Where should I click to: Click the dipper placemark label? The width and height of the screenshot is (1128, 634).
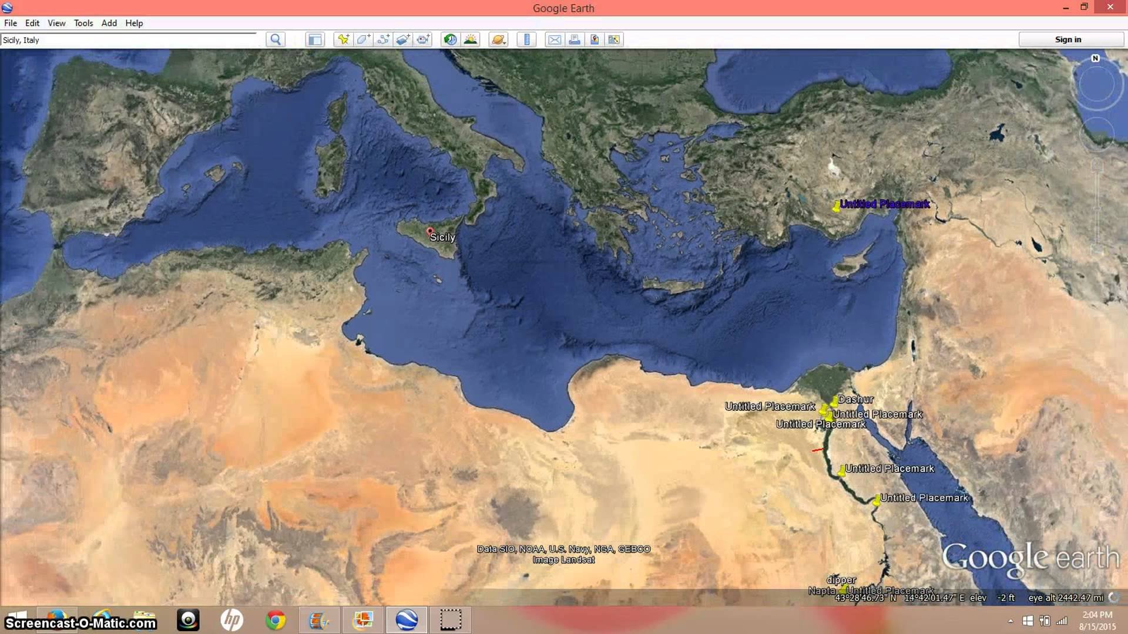pyautogui.click(x=841, y=580)
